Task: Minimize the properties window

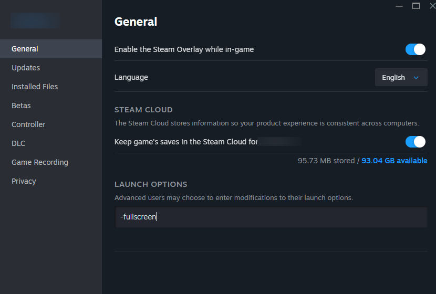Action: tap(400, 6)
